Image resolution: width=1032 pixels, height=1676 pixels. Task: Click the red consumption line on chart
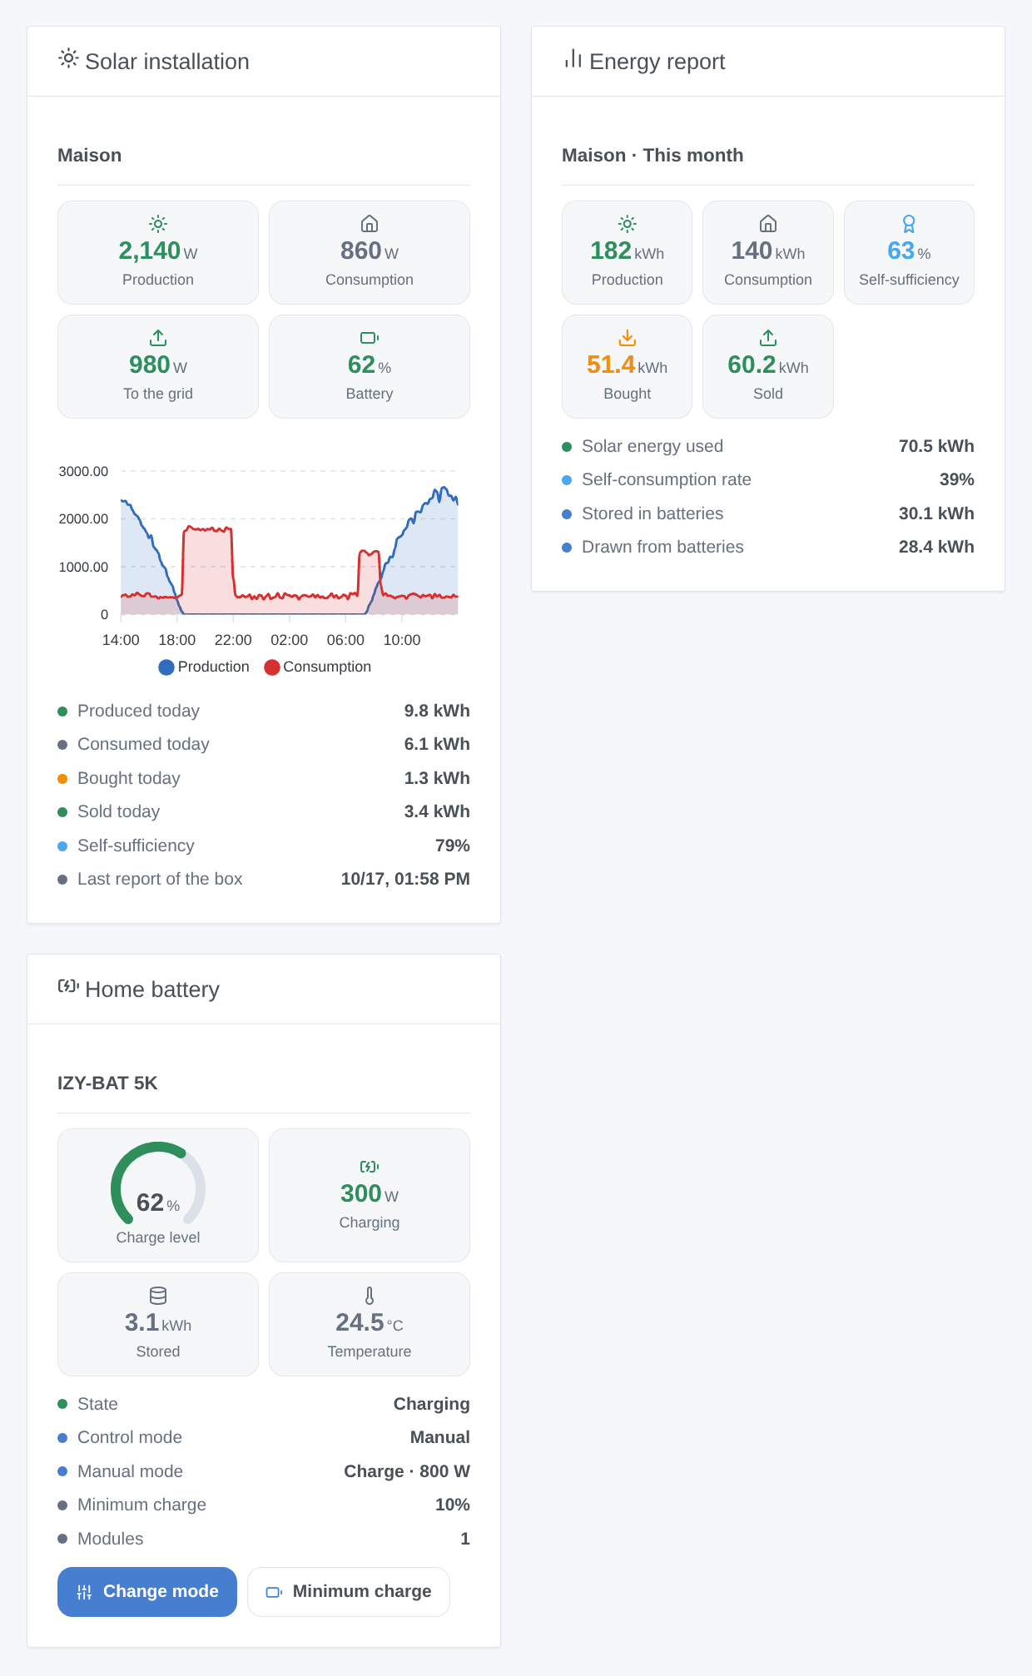tap(207, 528)
